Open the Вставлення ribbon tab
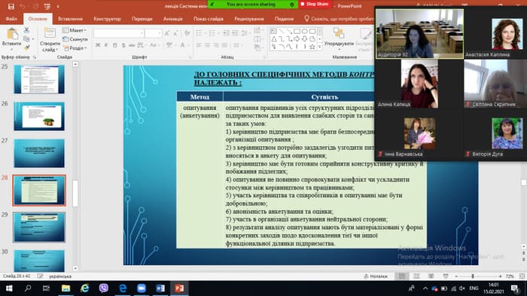Viewport: 527px width, 296px height. 70,19
